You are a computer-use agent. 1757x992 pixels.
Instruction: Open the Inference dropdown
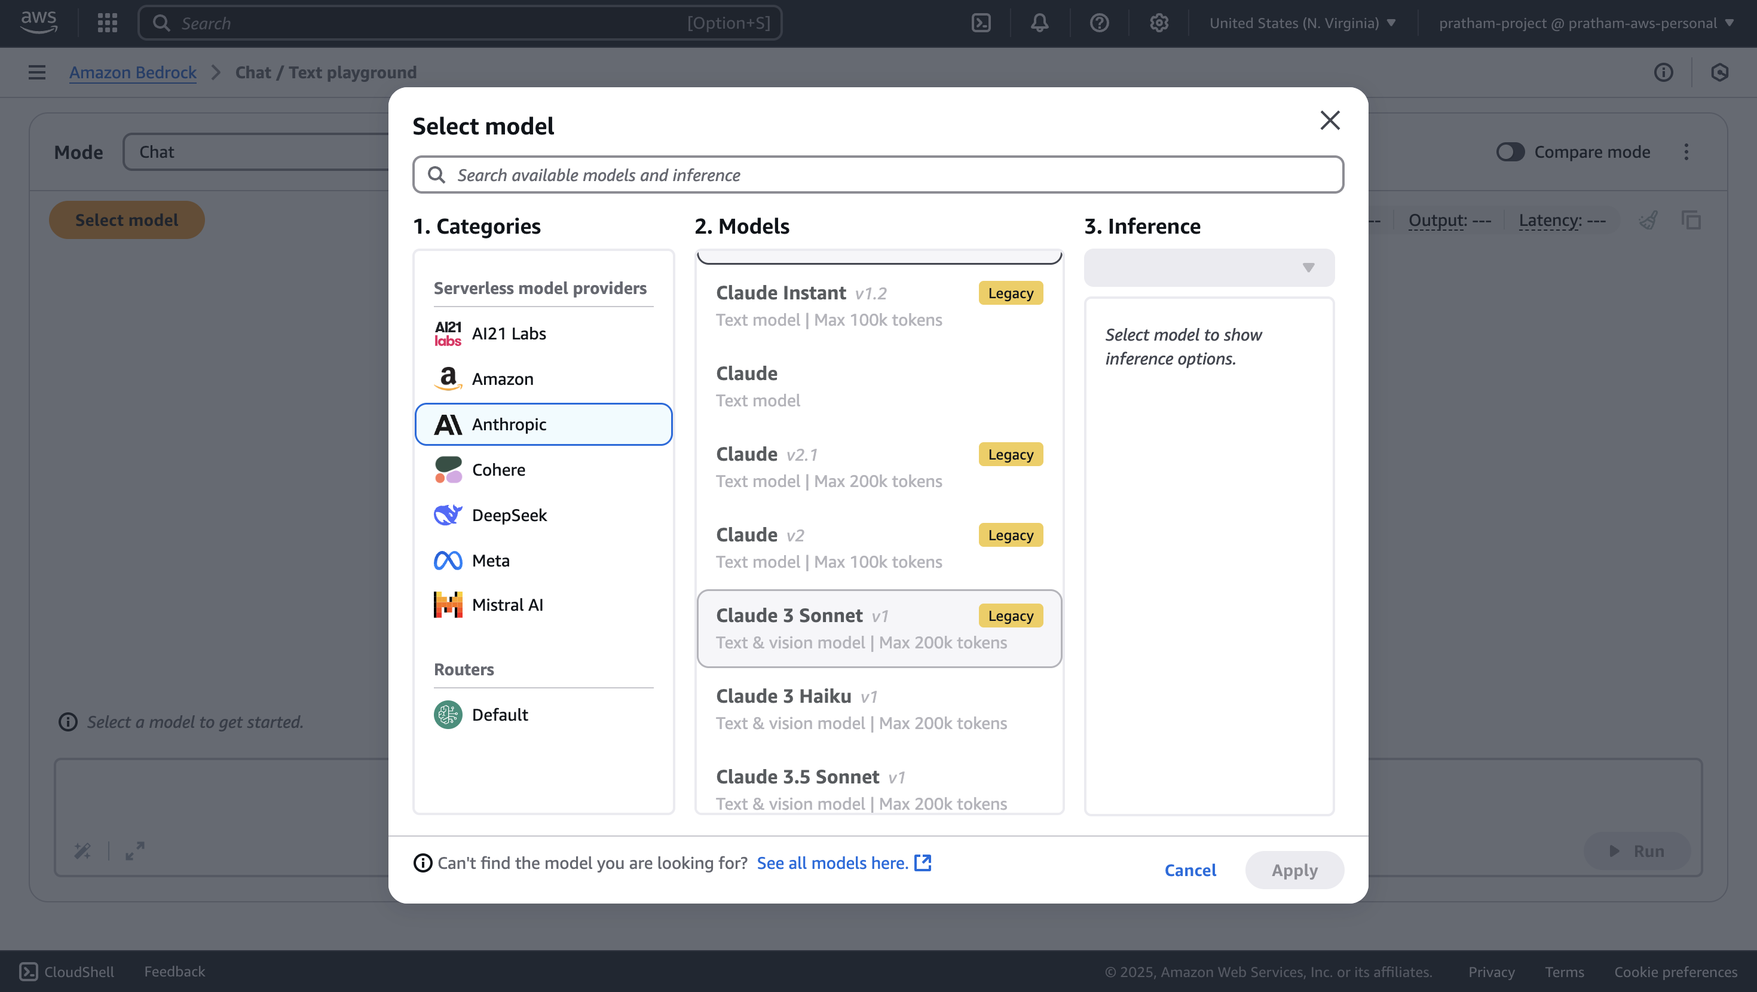click(x=1210, y=268)
